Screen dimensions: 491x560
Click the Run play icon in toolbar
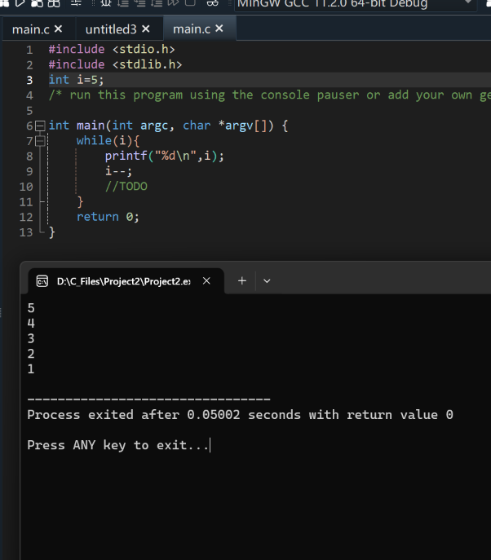[x=20, y=3]
